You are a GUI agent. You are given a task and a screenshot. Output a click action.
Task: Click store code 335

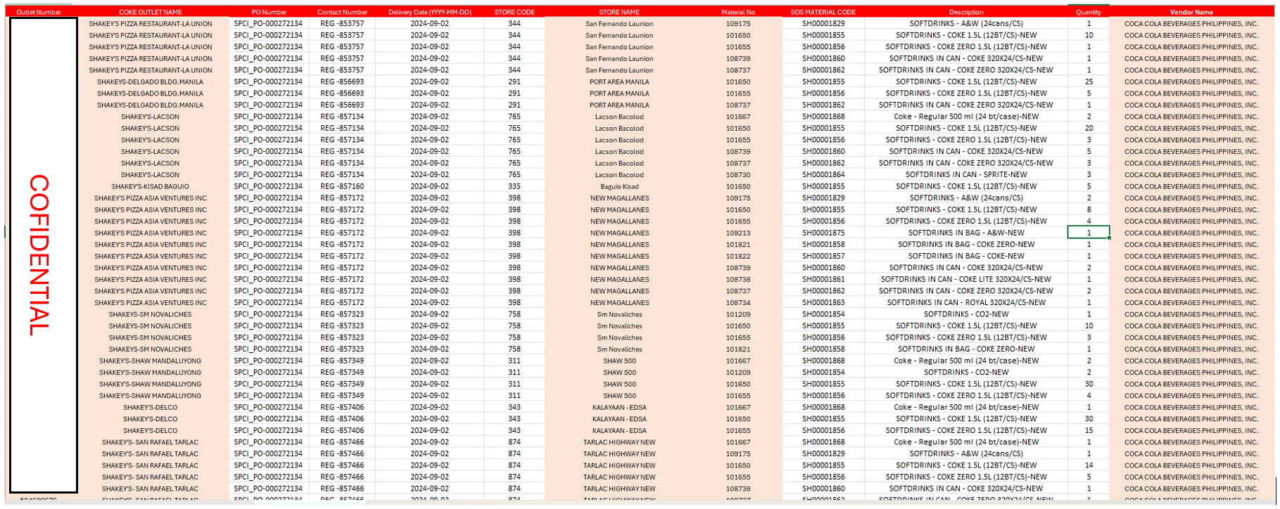tap(514, 186)
